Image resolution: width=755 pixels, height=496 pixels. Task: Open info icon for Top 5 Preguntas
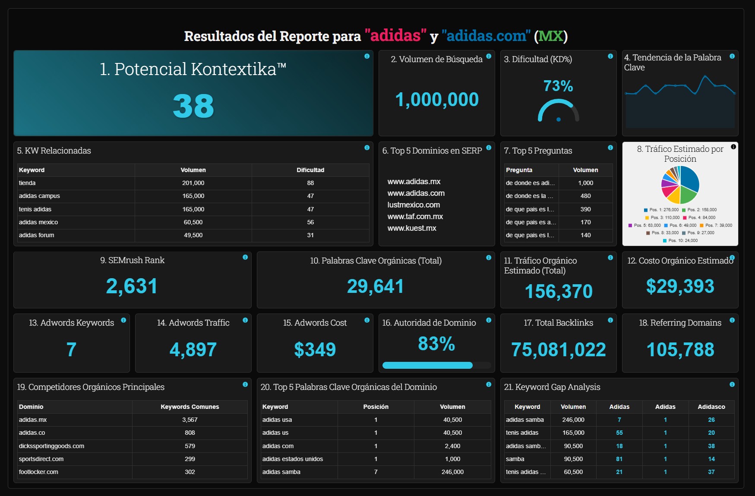coord(610,148)
